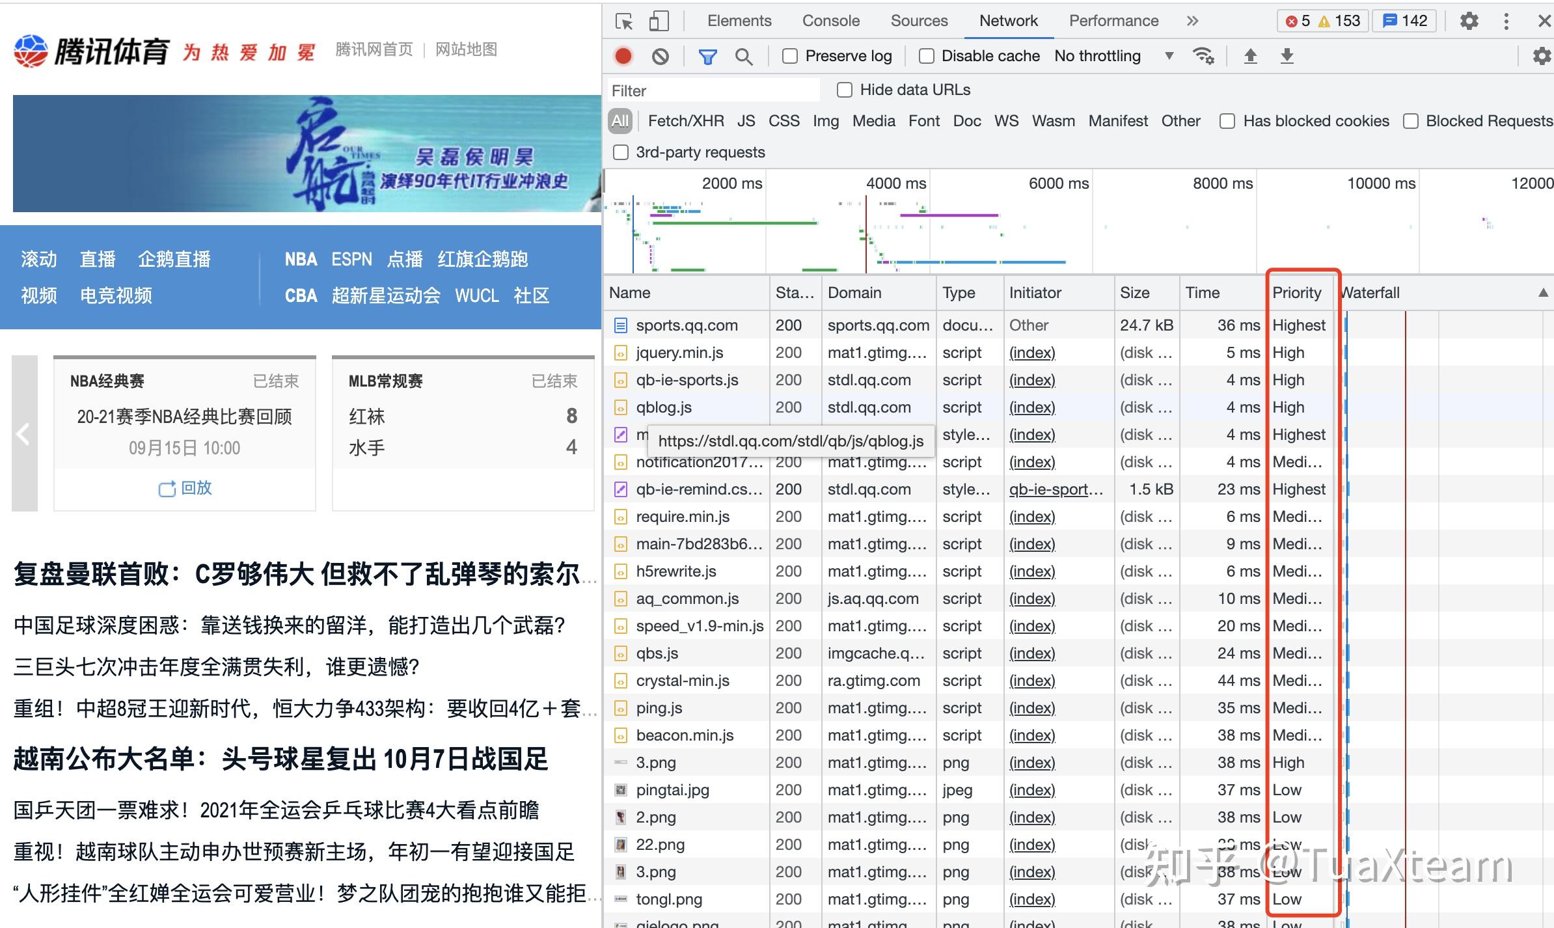Click the carousel left arrow on match cards
Viewport: 1554px width, 928px height.
click(x=24, y=433)
